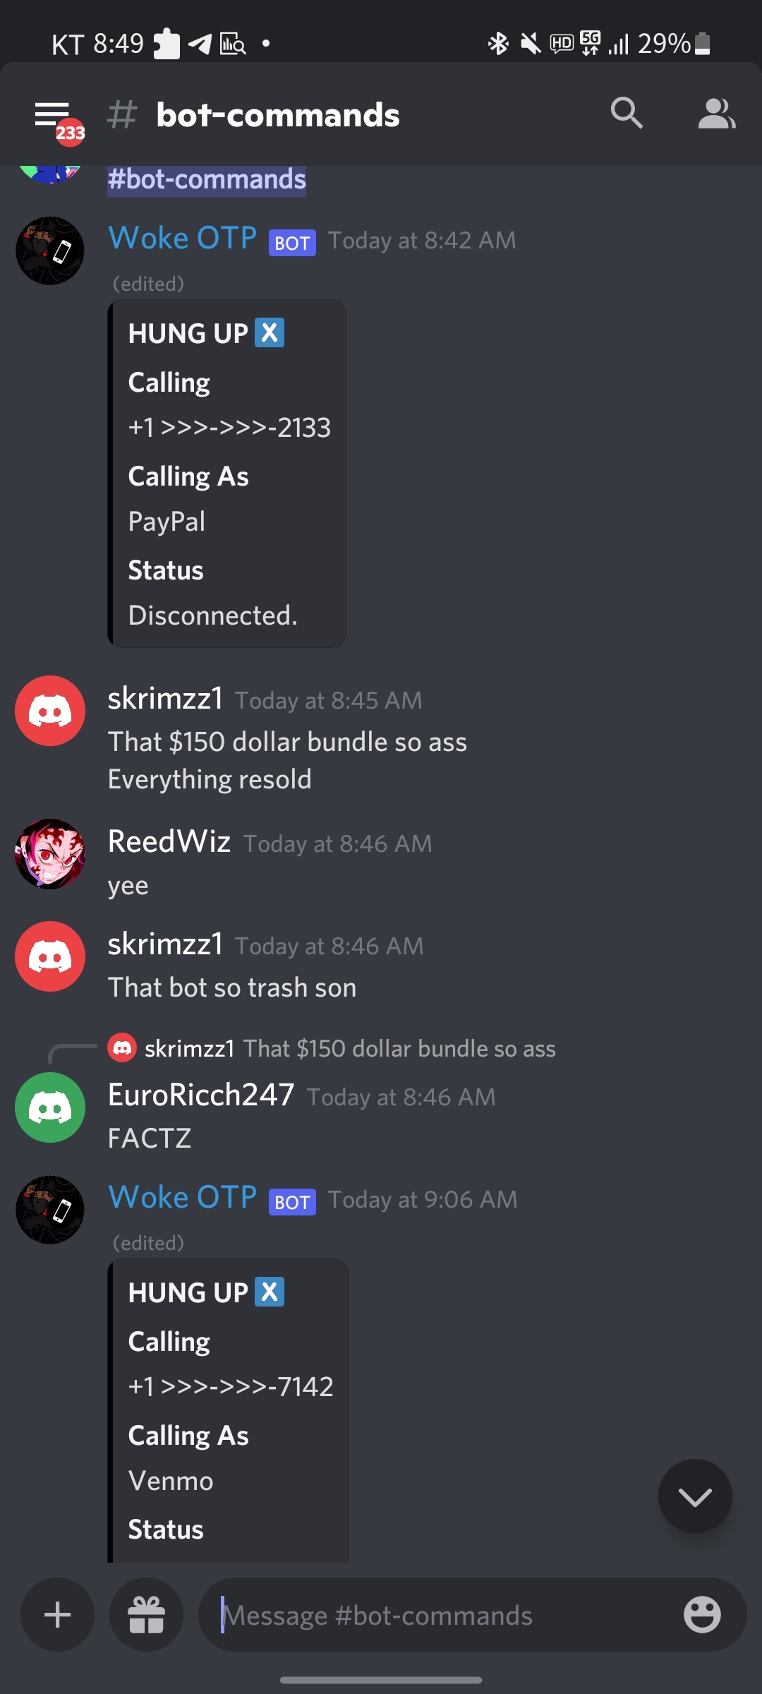Select the bot-commands channel title header

(278, 115)
